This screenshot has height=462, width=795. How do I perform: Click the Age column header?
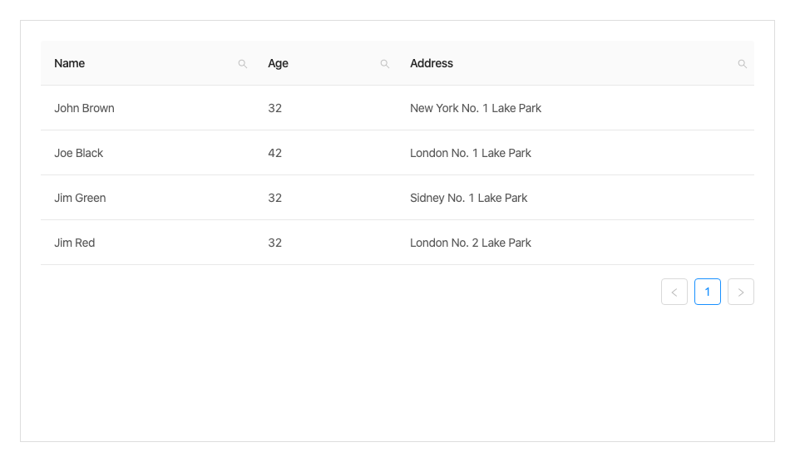pos(278,63)
